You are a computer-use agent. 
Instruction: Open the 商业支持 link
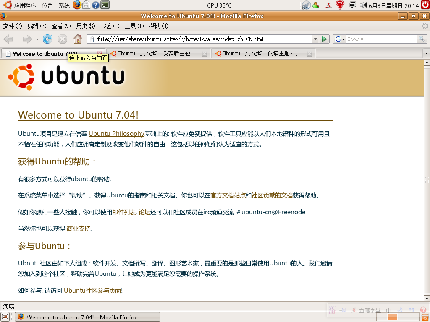(x=79, y=229)
